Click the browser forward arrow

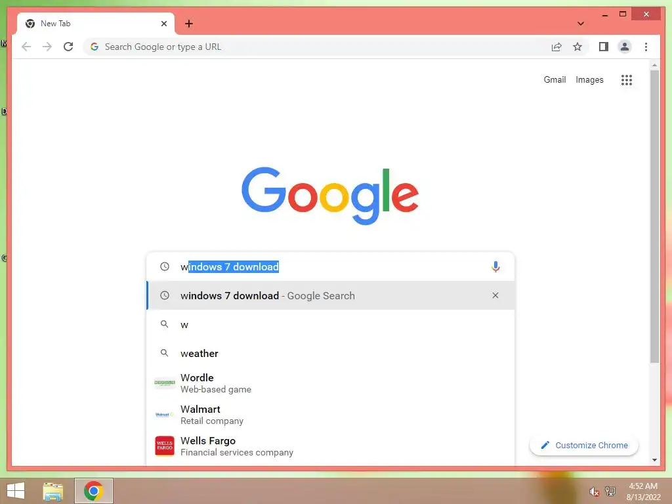(x=47, y=47)
